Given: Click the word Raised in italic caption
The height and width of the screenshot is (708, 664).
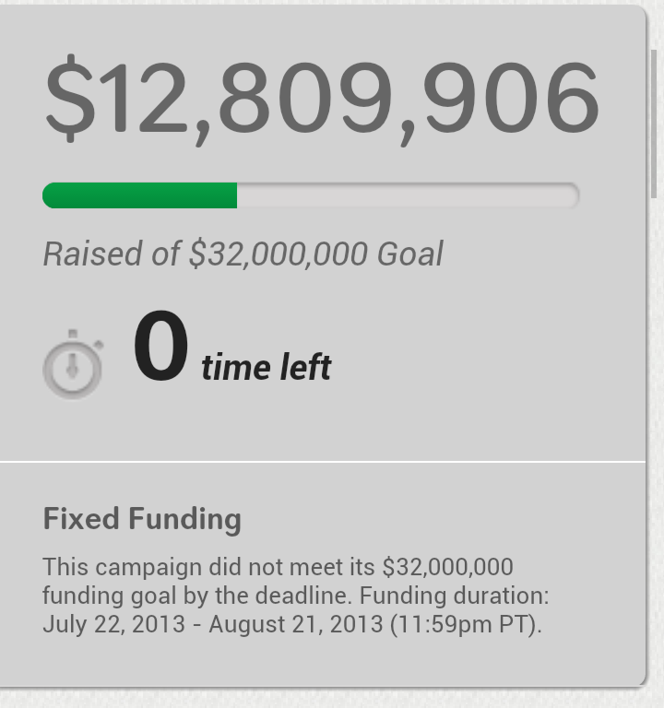Looking at the screenshot, I should click(93, 254).
